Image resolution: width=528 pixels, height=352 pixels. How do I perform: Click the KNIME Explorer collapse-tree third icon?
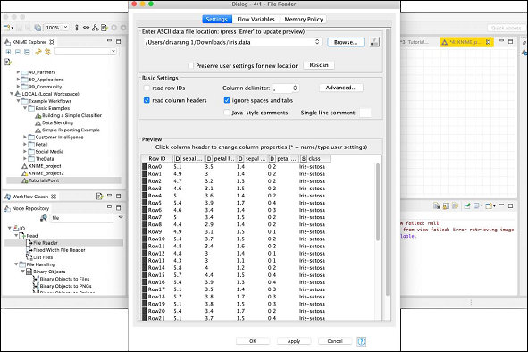[x=27, y=52]
